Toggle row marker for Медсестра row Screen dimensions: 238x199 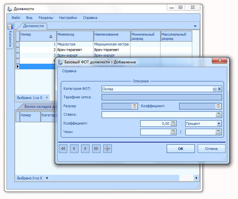pyautogui.click(x=18, y=44)
